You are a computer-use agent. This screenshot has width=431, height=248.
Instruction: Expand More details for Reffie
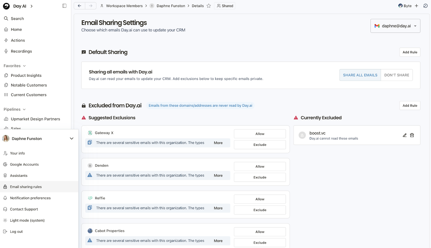point(218,208)
